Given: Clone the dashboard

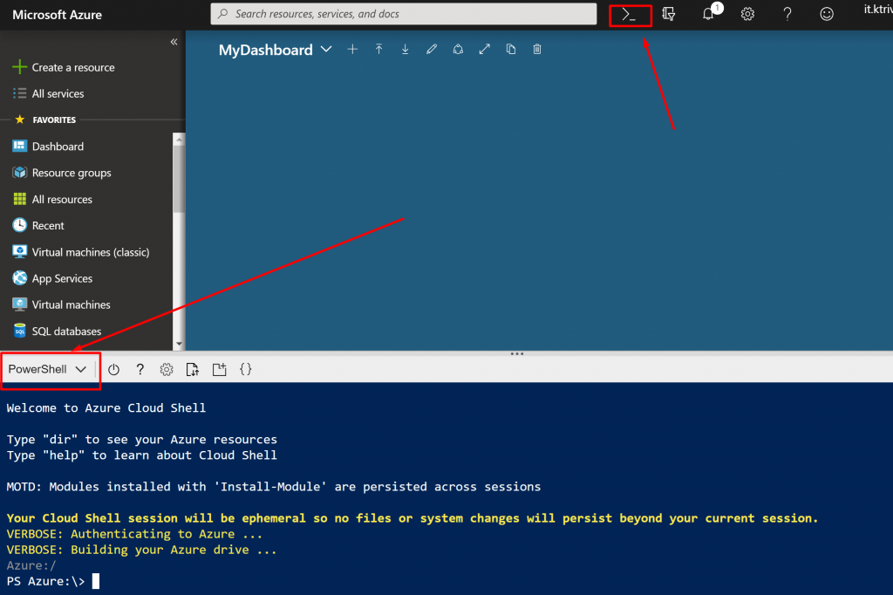Looking at the screenshot, I should click(x=511, y=50).
